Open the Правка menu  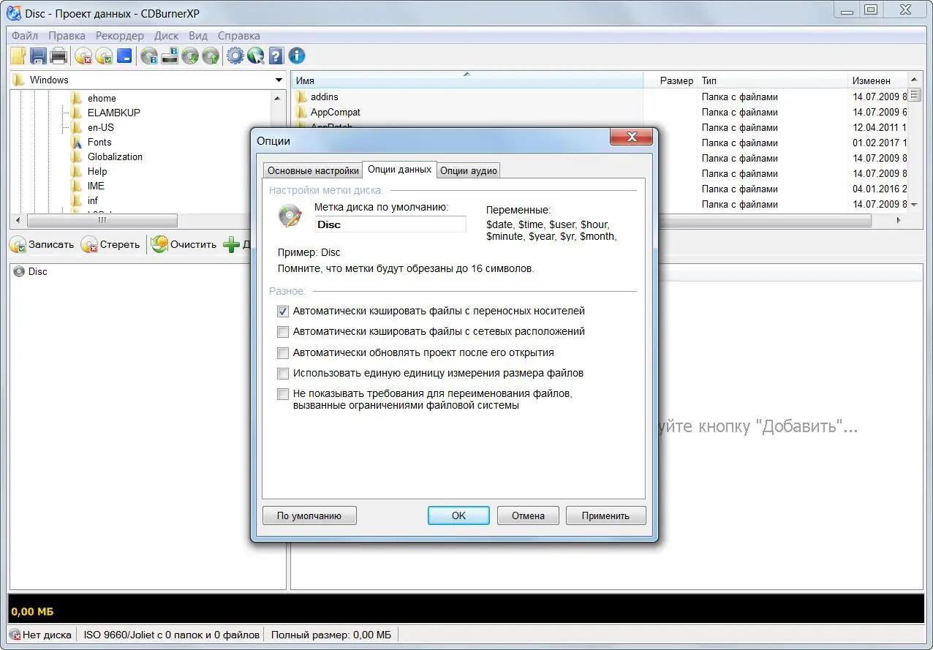coord(67,35)
